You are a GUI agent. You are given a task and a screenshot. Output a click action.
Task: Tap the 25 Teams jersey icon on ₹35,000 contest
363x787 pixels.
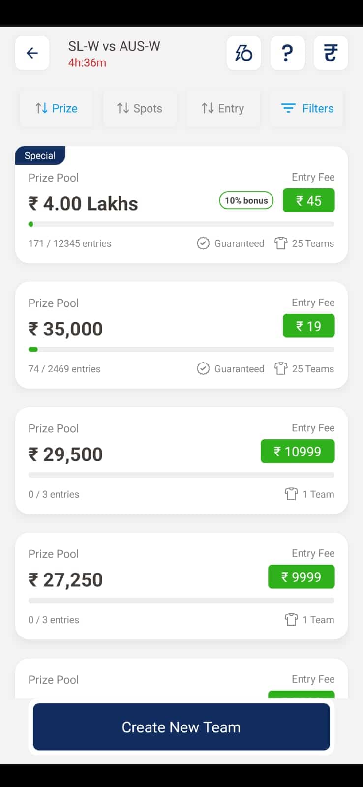(281, 368)
